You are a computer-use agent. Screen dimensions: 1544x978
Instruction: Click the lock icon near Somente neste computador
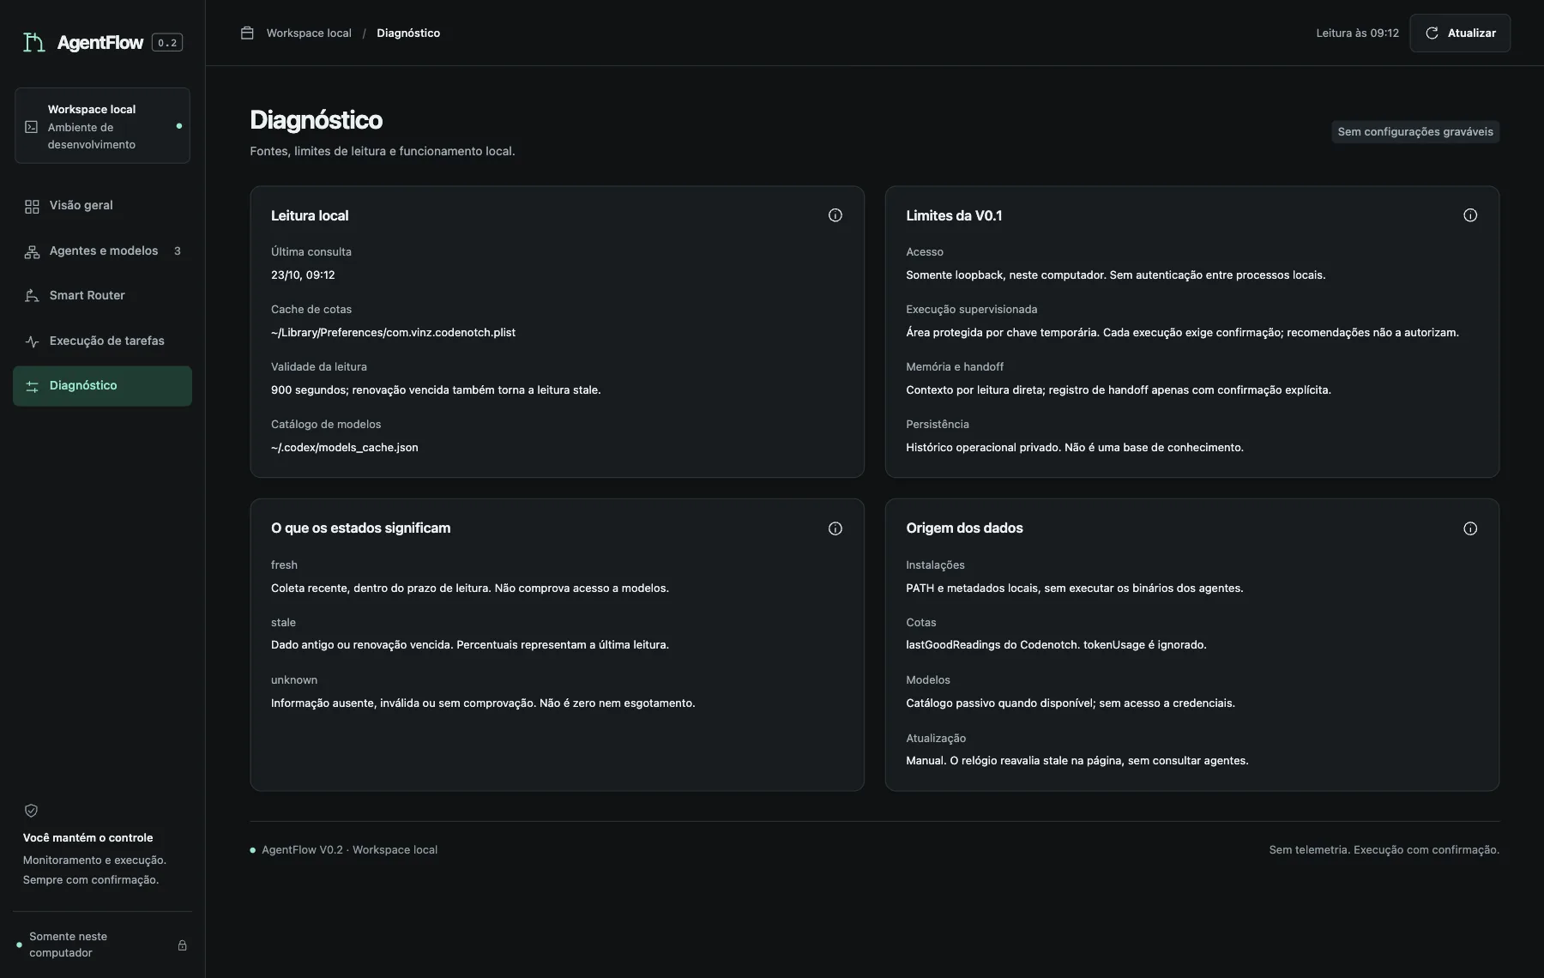[x=182, y=945]
